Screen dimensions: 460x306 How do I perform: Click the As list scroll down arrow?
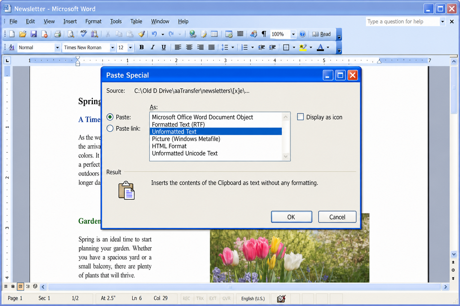(x=286, y=156)
